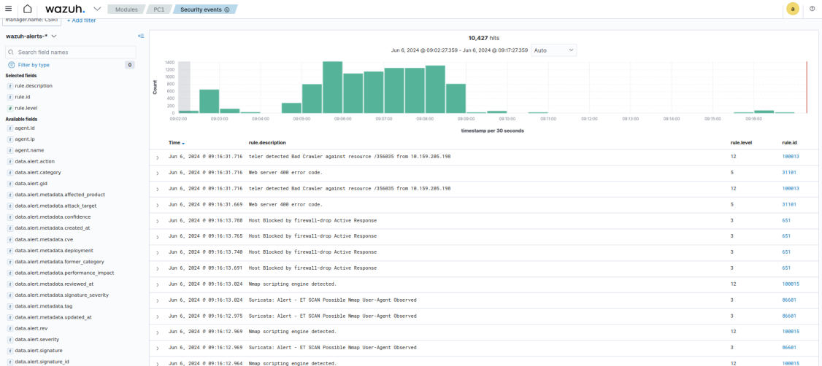This screenshot has height=366, width=822.
Task: Open the Auto interval dropdown
Action: [553, 50]
